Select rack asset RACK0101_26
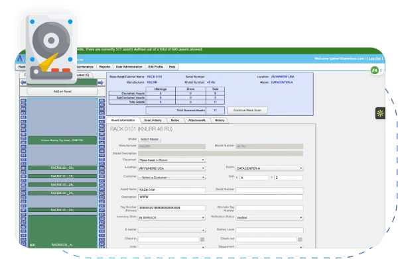The image size is (398, 259). tap(62, 185)
